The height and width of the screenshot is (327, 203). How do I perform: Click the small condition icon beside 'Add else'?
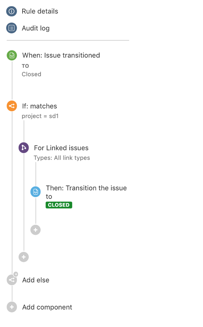(x=11, y=280)
